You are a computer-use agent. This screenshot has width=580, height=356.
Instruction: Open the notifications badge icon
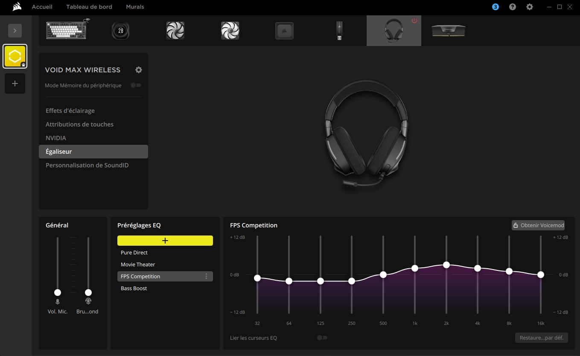[x=495, y=7]
